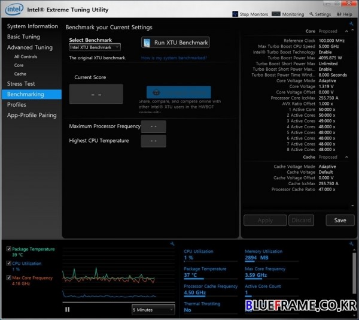Screen dimensions: 359x320
Task: Click the Processor Cache Frequency 4.50 GHz readout
Action: pyautogui.click(x=195, y=292)
